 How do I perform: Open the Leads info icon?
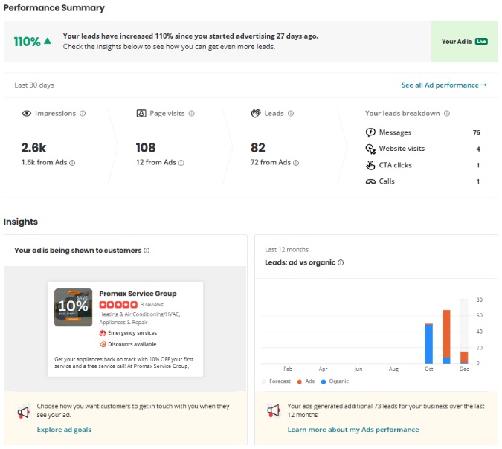coord(291,113)
